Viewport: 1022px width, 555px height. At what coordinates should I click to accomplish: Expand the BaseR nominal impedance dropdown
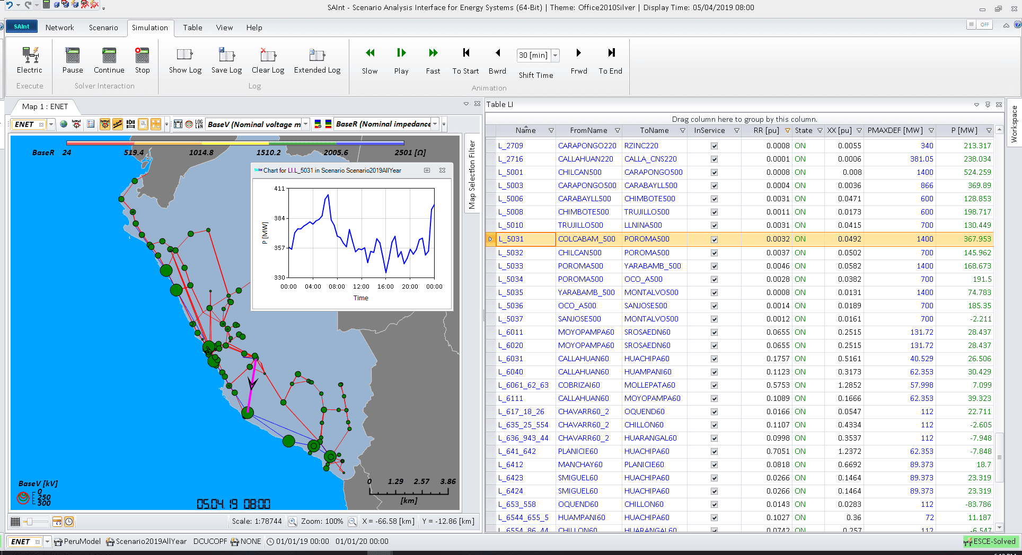coord(435,124)
